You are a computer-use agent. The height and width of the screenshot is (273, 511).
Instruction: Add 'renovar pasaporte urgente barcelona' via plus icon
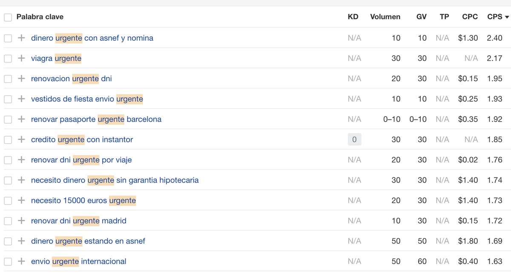(x=21, y=119)
